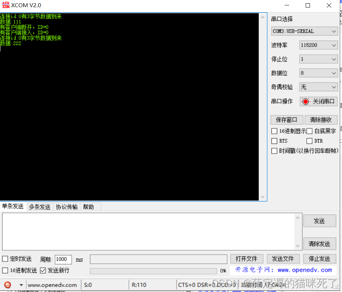
Task: Click the S:0 sent counter in status bar
Action: tap(88, 285)
